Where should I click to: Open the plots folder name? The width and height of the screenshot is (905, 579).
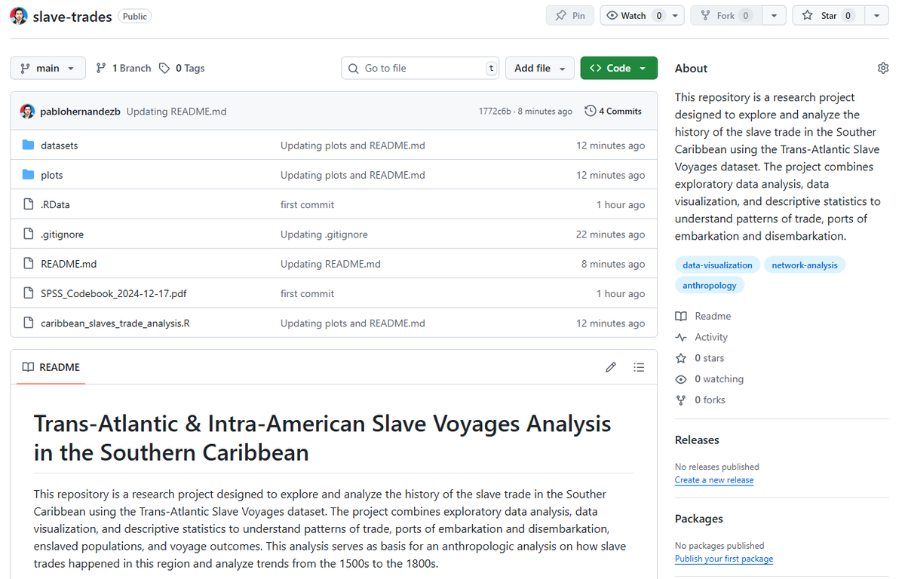tap(52, 175)
